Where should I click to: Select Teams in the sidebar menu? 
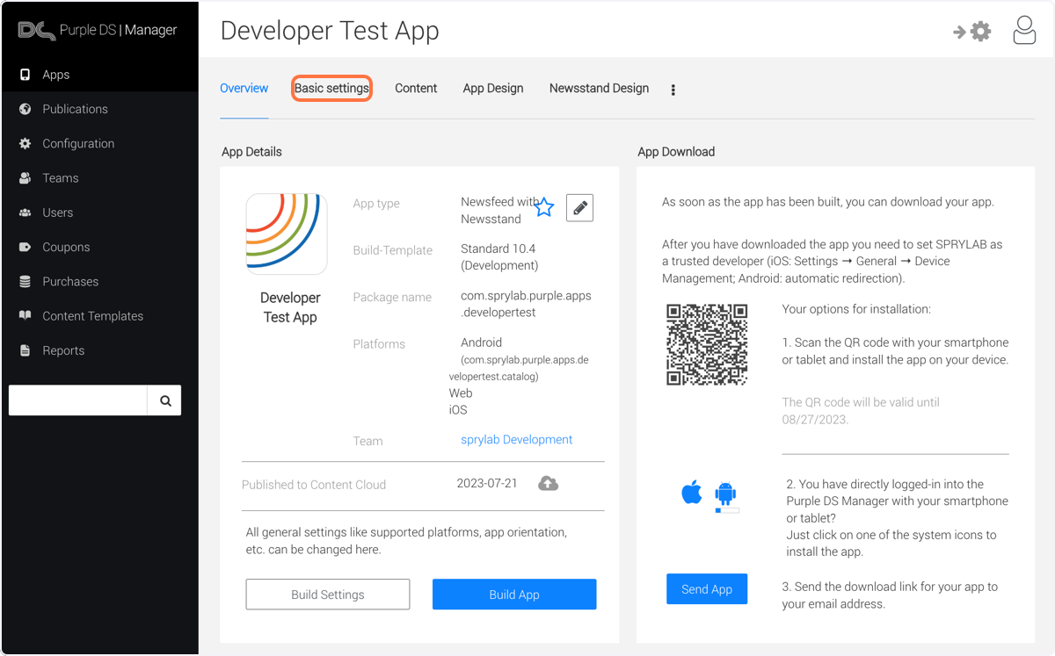click(x=99, y=177)
